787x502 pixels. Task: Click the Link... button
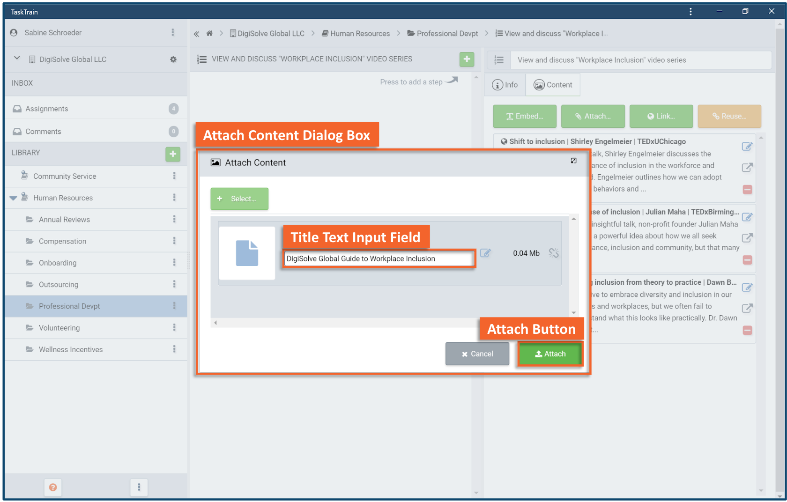click(x=661, y=116)
